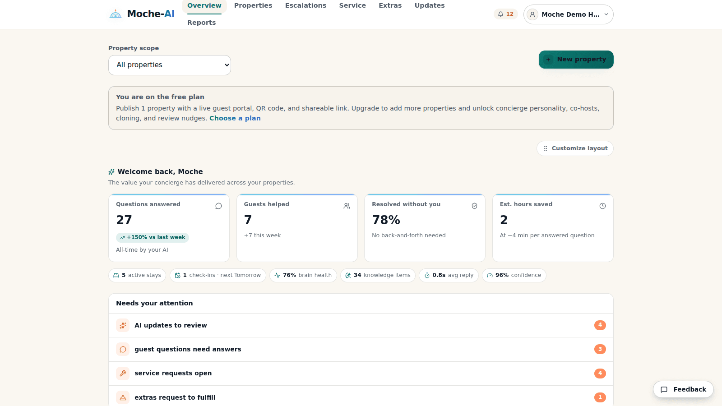Click the Needs your attention heading
722x406 pixels.
(x=154, y=303)
